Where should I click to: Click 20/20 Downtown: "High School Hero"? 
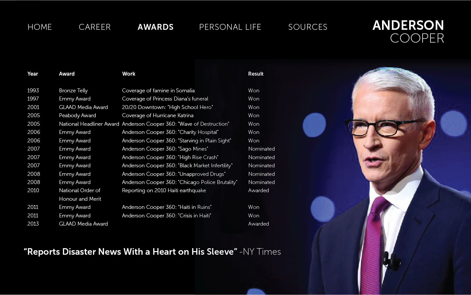[167, 107]
